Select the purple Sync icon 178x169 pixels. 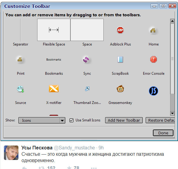click(x=86, y=60)
